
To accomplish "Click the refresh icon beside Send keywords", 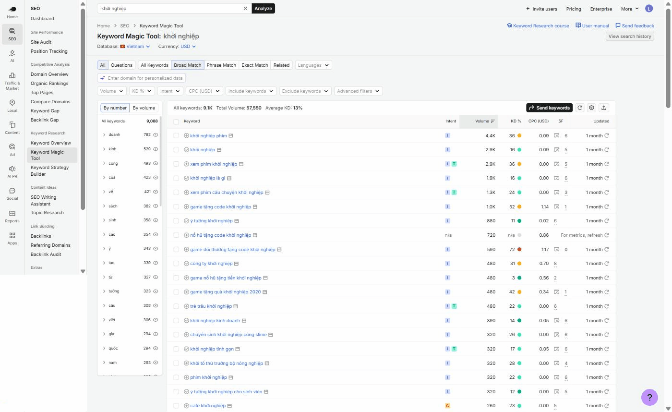I will click(x=580, y=108).
